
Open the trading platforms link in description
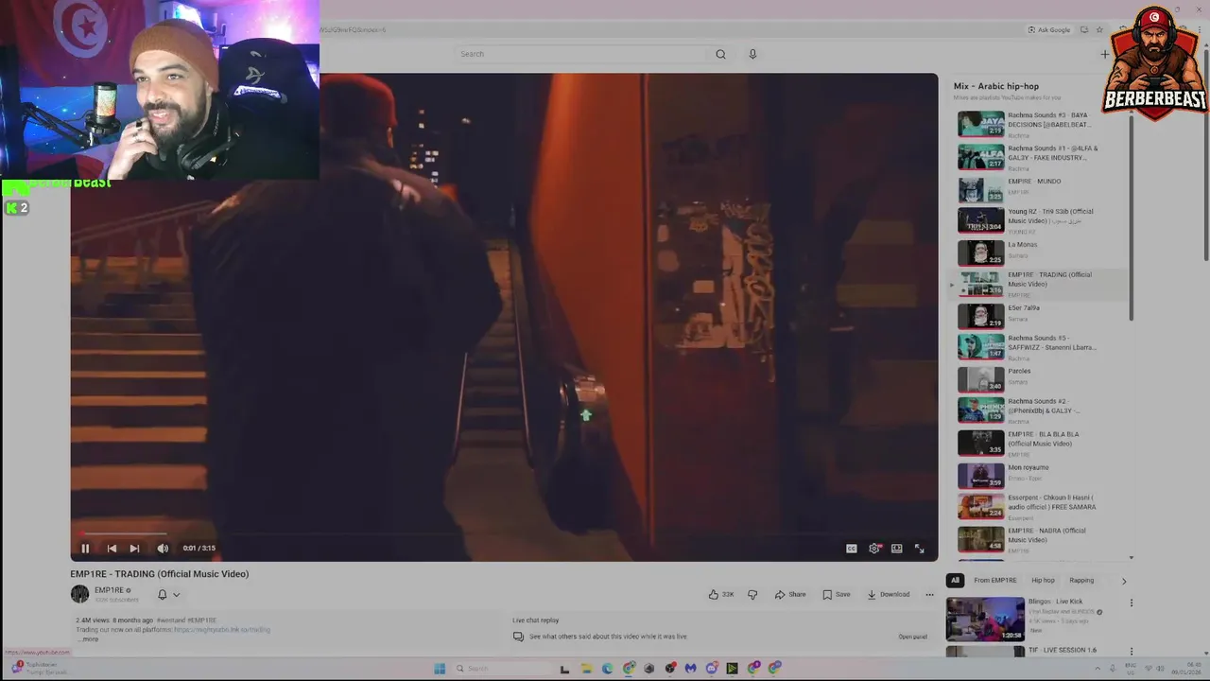tap(222, 630)
